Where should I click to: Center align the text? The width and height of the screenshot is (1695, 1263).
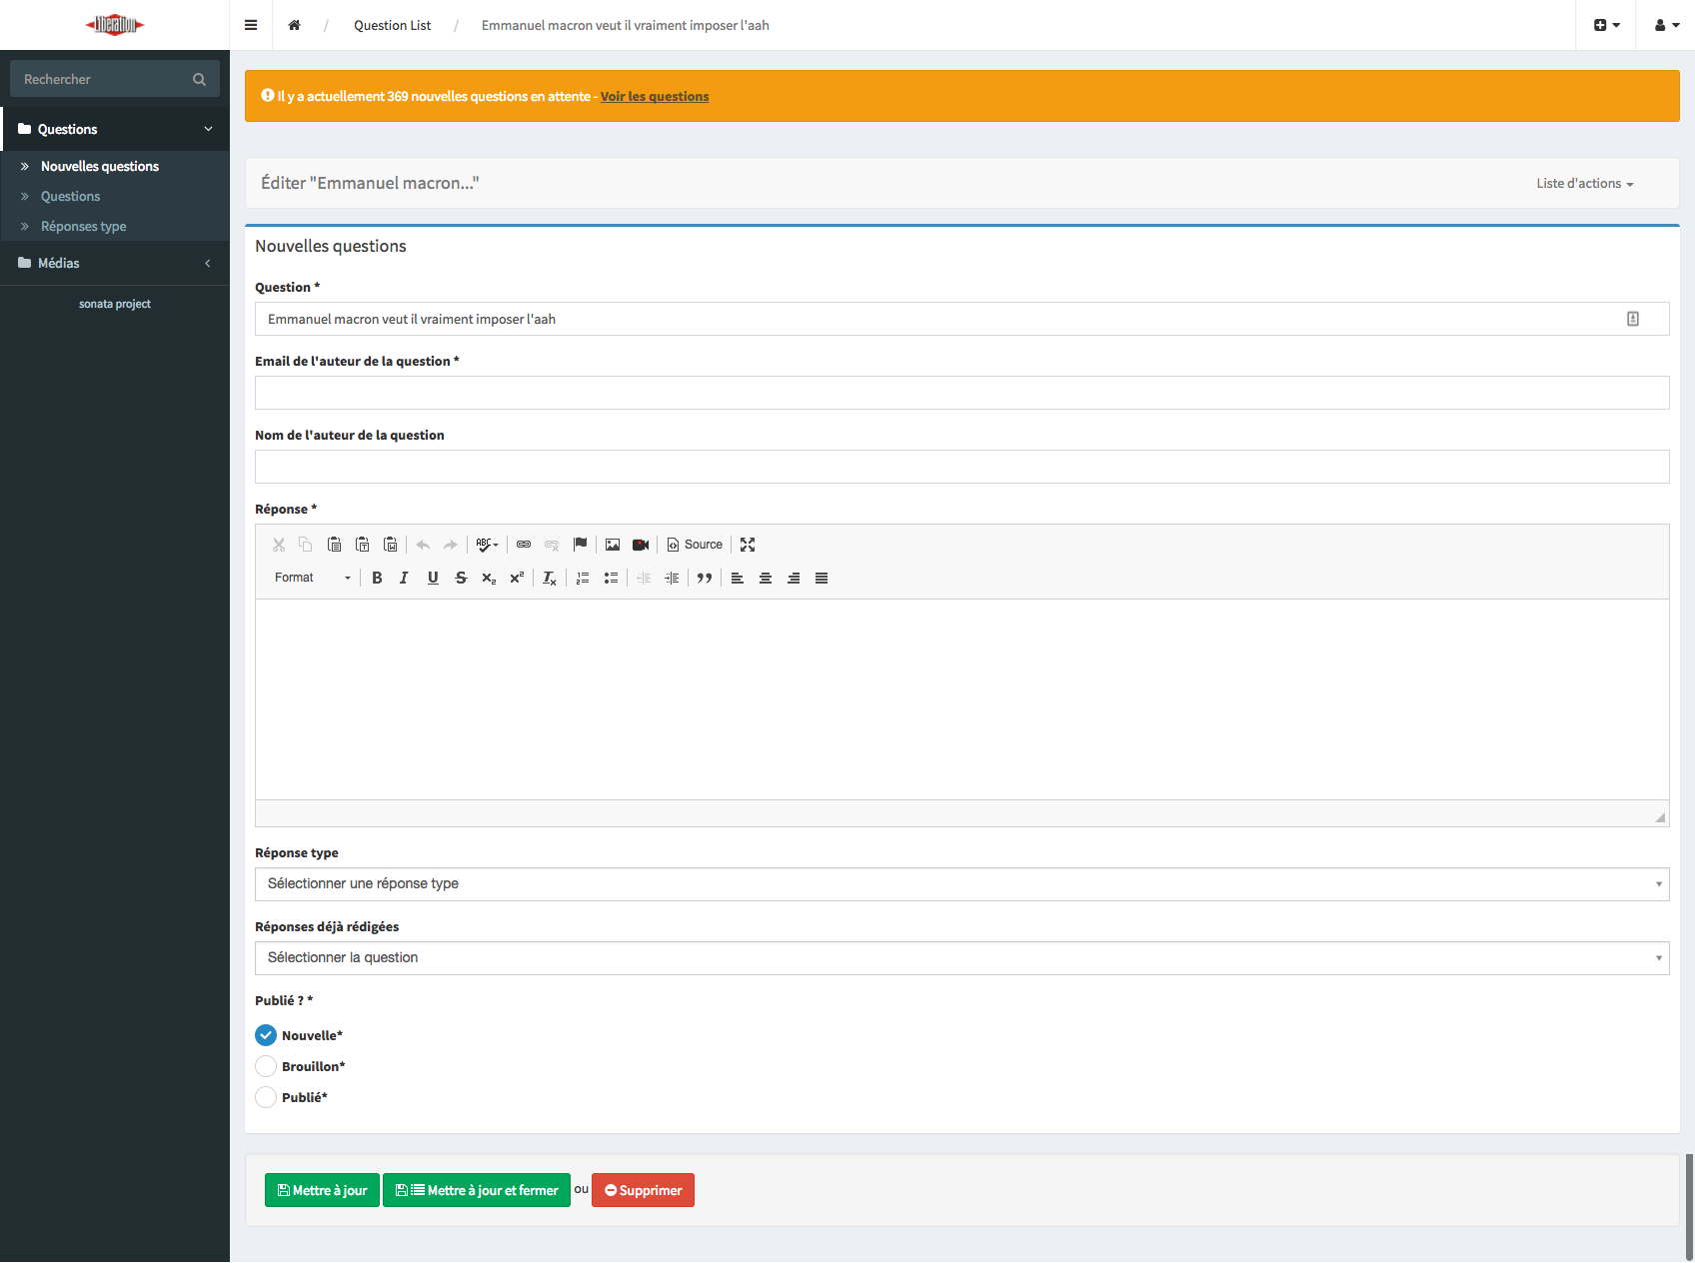pyautogui.click(x=766, y=578)
